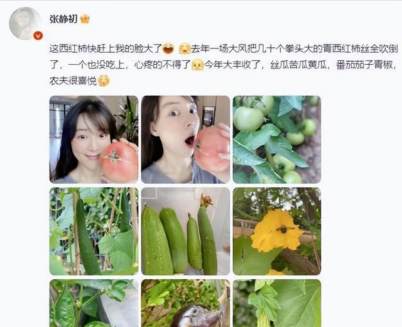Click the crying emoji before 去年一场大风
This screenshot has width=402, height=327.
click(x=185, y=48)
